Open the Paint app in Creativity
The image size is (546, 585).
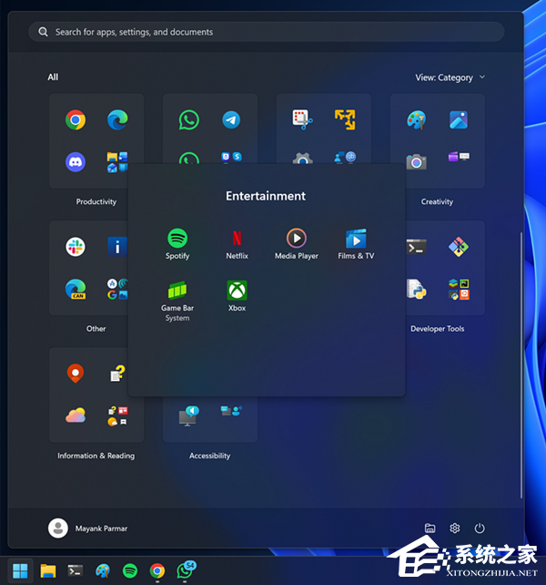[416, 119]
